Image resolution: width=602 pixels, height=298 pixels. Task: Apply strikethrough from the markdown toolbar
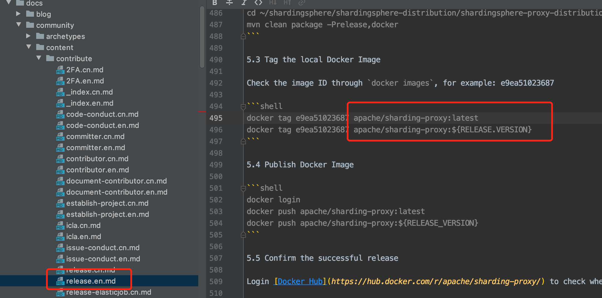coord(229,3)
